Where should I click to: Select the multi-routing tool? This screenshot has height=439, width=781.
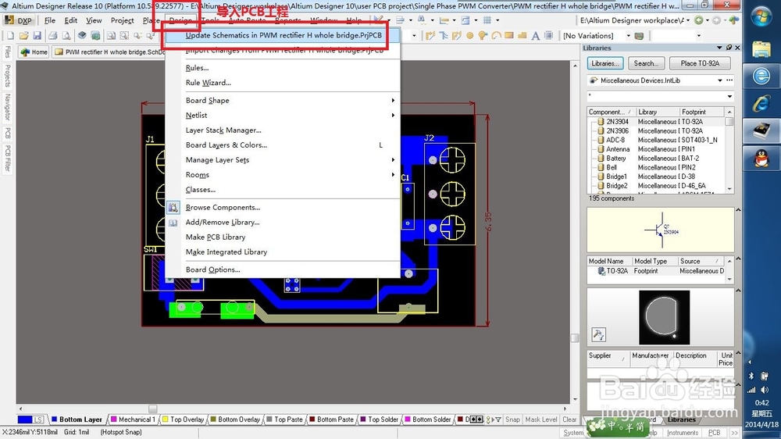pyautogui.click(x=456, y=36)
